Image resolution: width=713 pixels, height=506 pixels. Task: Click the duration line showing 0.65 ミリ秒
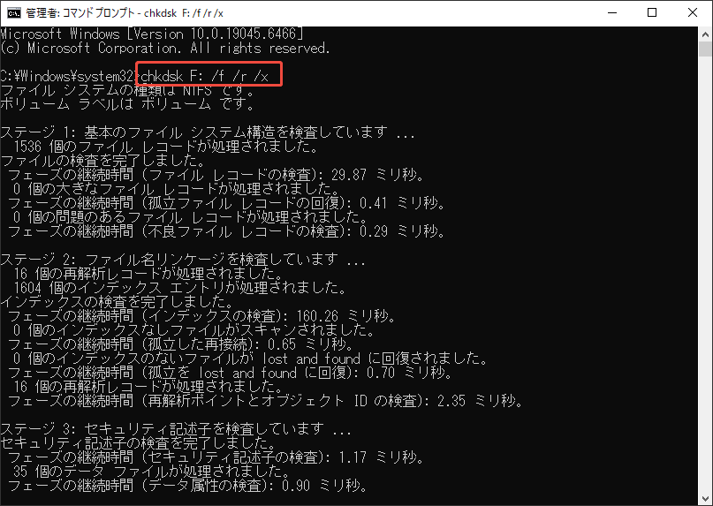180,344
